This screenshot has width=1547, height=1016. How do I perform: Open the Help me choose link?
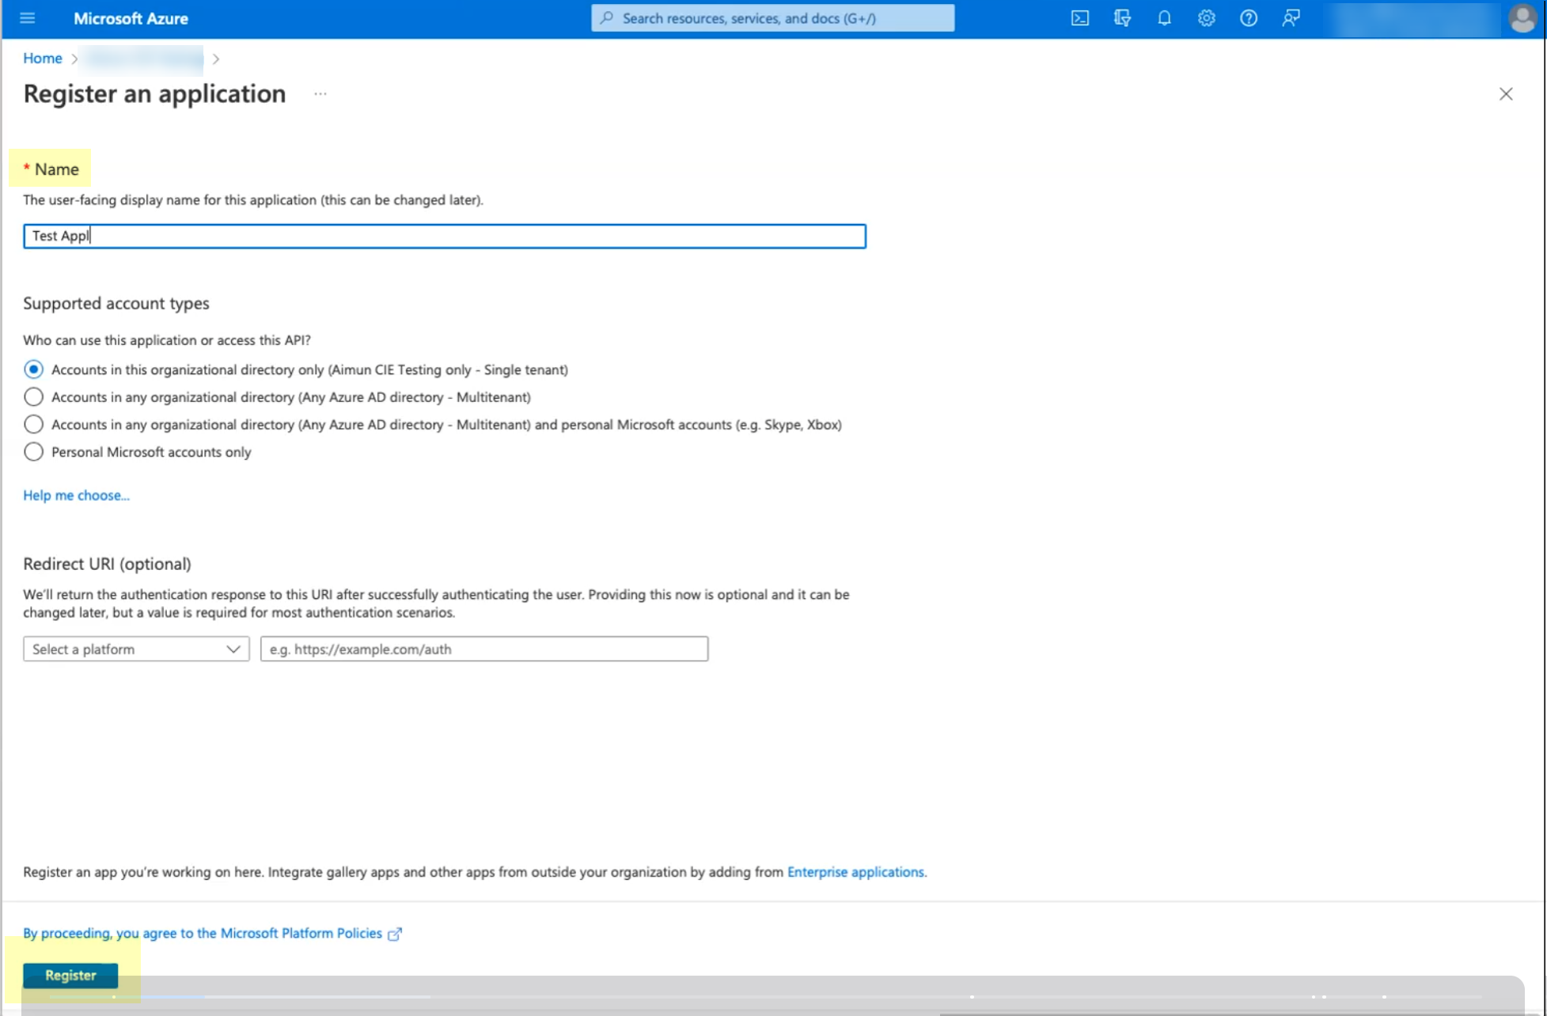(76, 495)
